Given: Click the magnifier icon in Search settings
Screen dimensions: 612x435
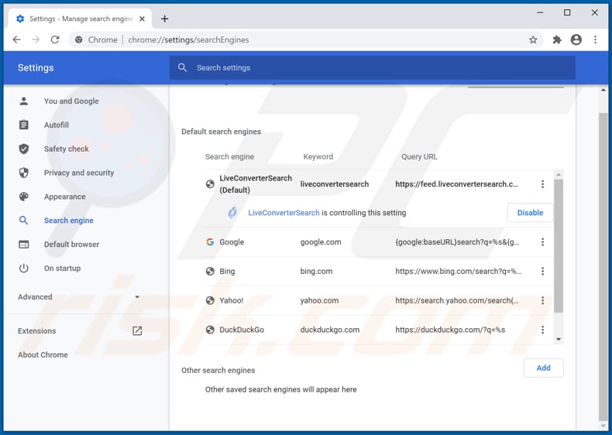Looking at the screenshot, I should coord(182,68).
